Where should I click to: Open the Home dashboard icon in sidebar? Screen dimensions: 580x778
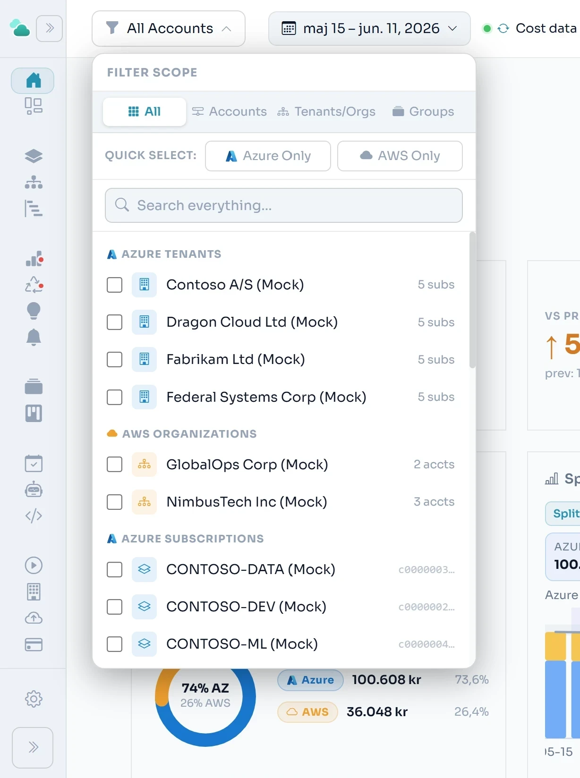pyautogui.click(x=33, y=80)
